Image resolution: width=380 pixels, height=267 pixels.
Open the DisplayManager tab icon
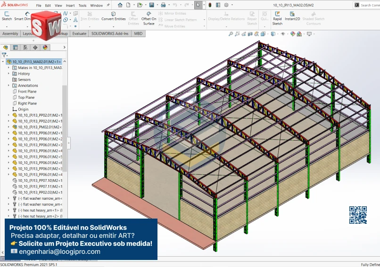tap(45, 47)
